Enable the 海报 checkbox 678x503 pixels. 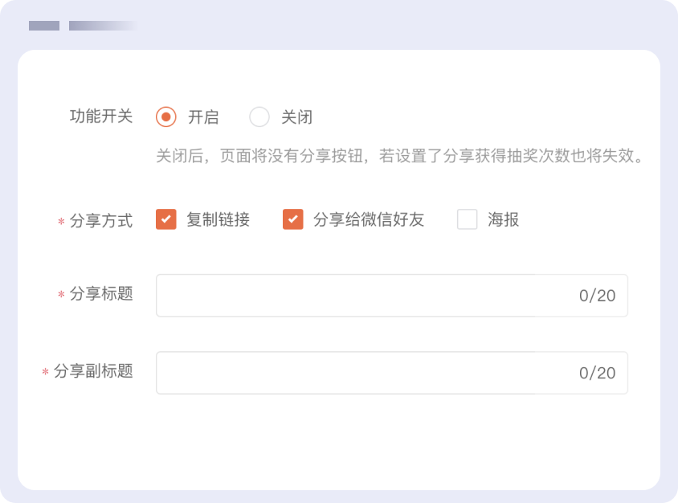tap(468, 219)
